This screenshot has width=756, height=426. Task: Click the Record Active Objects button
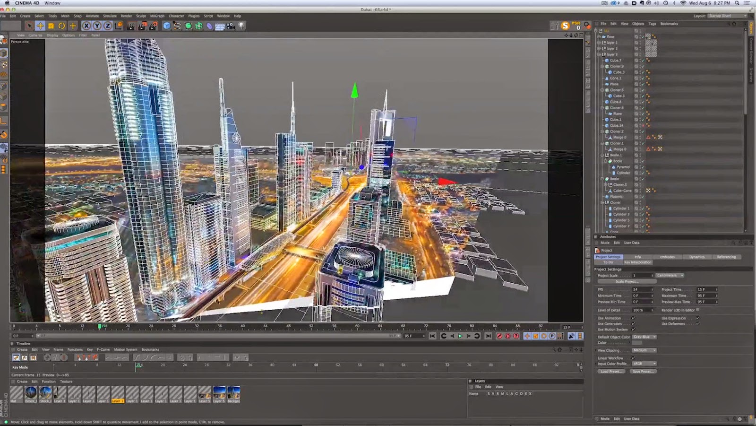point(499,336)
